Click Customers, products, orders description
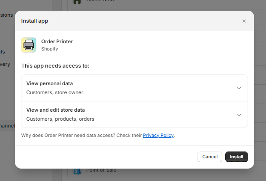Screen dimensions: 266x181 (60, 119)
